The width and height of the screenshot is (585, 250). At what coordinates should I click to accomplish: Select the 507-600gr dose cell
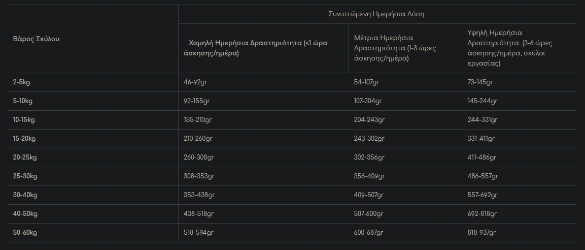(x=369, y=214)
